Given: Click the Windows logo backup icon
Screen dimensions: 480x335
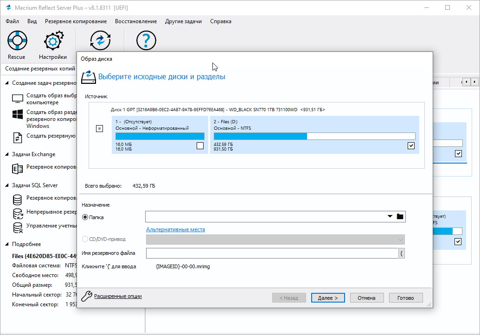Looking at the screenshot, I should click(18, 114).
